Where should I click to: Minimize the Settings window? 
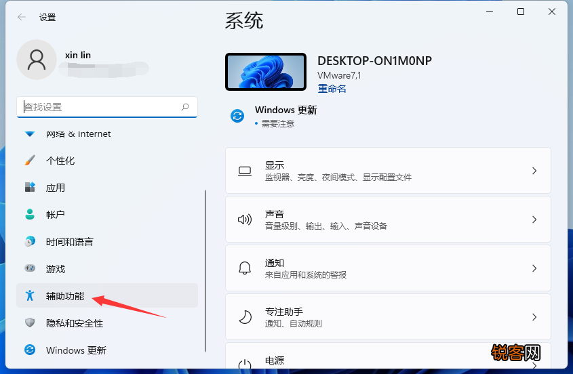pyautogui.click(x=490, y=12)
